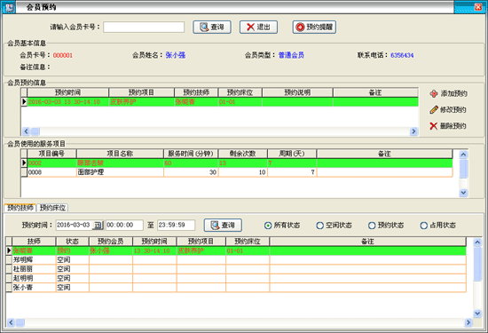Click the 删除预约 red X icon
488x333 pixels.
click(434, 126)
